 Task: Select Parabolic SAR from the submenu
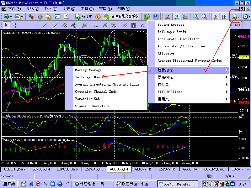(x=88, y=99)
